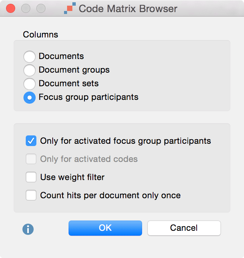The width and height of the screenshot is (244, 258).
Task: Click the Document groups label text
Action: pos(74,70)
